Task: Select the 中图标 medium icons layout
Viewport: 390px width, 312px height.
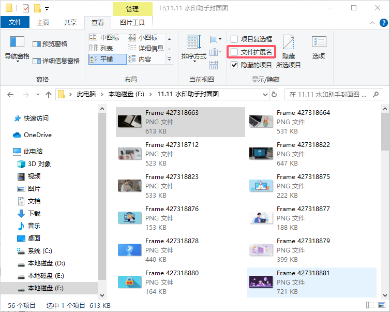Action: pos(104,38)
